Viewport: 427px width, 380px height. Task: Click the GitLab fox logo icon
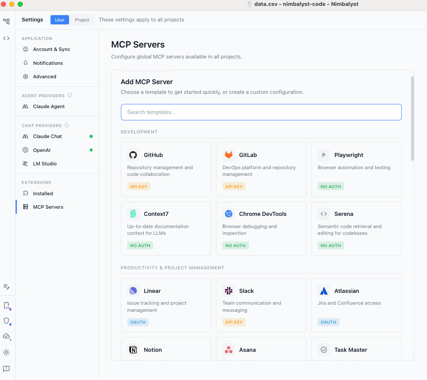tap(229, 155)
